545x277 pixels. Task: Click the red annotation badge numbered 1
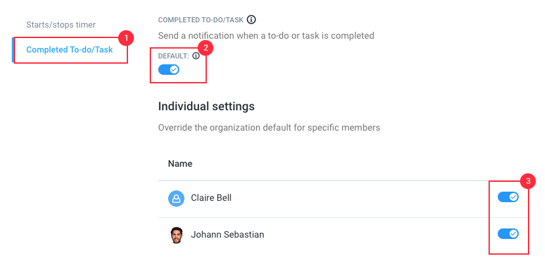click(126, 38)
